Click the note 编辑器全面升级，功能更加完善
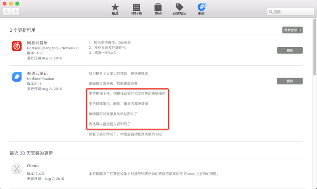The image size is (317, 189). click(113, 84)
